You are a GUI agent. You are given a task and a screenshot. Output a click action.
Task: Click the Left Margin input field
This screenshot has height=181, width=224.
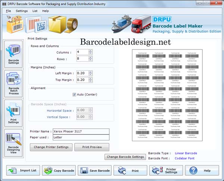[x=83, y=73]
